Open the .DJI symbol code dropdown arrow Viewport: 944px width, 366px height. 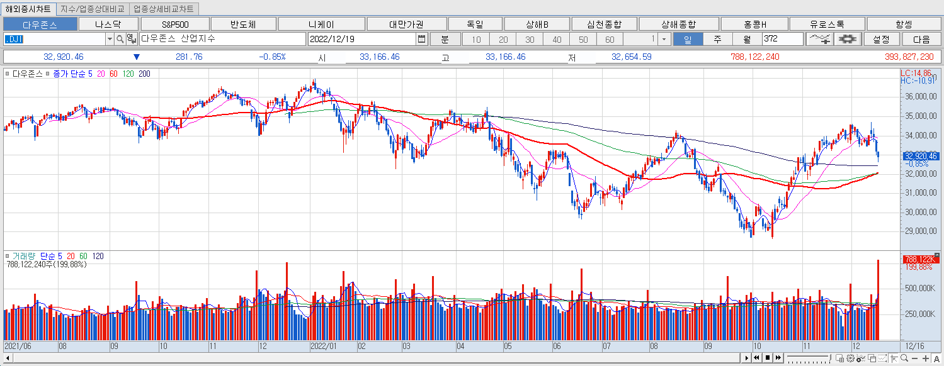(x=109, y=39)
